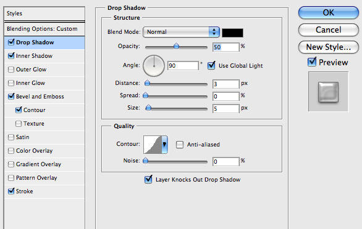Viewport: 362px width, 229px height.
Task: Uncheck the Stroke checkbox
Action: click(11, 191)
